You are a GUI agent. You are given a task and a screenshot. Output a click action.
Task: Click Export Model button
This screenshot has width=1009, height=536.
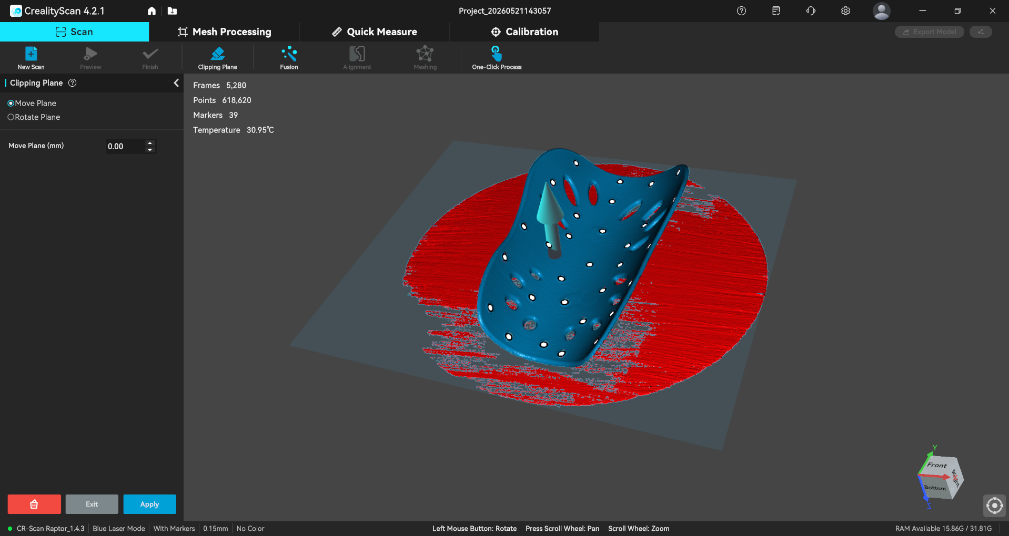(x=930, y=32)
